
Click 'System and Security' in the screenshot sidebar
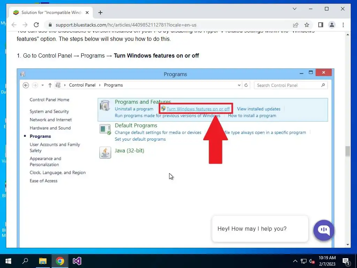(49, 111)
